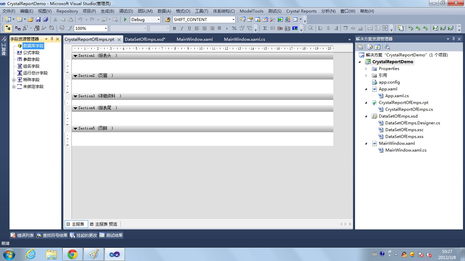Select app.config in Solution Explorer
The image size is (465, 261).
click(x=389, y=82)
